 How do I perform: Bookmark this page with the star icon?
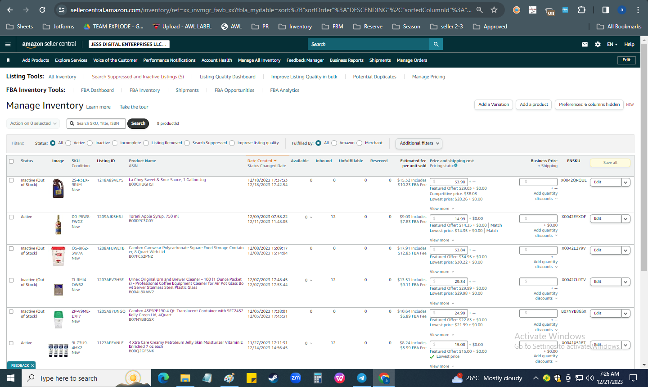(494, 9)
